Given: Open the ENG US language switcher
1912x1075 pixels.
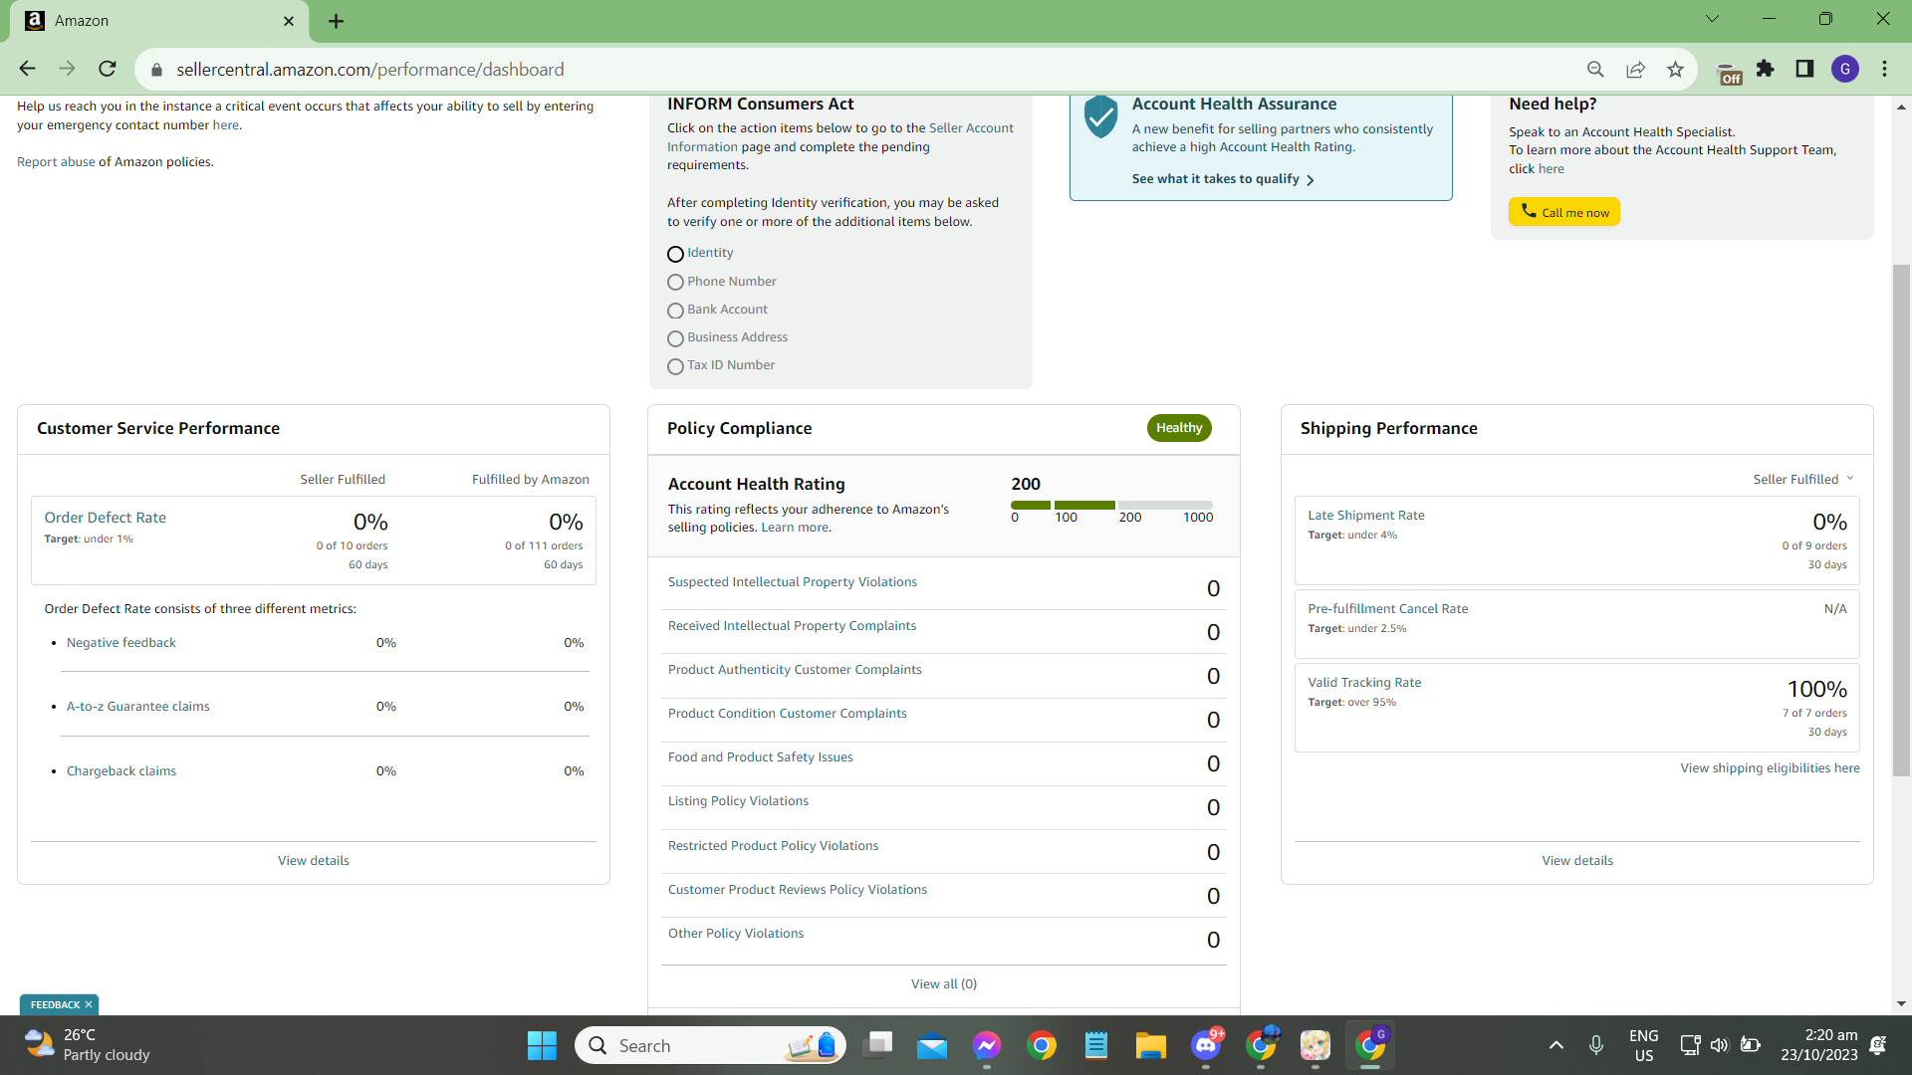Looking at the screenshot, I should coord(1643,1045).
